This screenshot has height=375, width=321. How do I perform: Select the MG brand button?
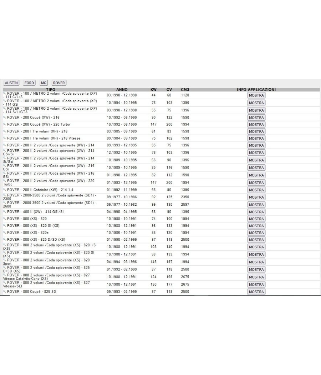pyautogui.click(x=44, y=83)
